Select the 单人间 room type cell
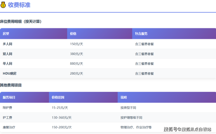The image size is (216, 134). coord(8,63)
